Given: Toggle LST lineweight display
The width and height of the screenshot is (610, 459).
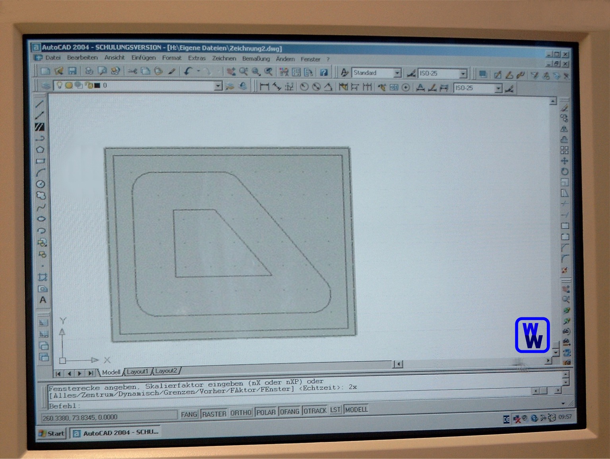Looking at the screenshot, I should tap(335, 410).
